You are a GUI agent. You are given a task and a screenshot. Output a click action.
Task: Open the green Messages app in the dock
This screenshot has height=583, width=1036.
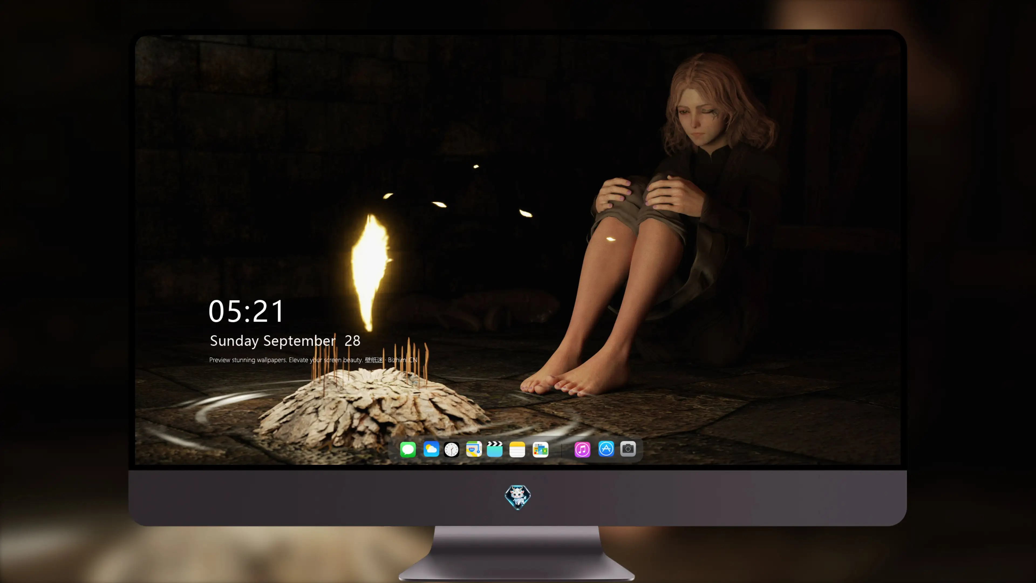(408, 449)
